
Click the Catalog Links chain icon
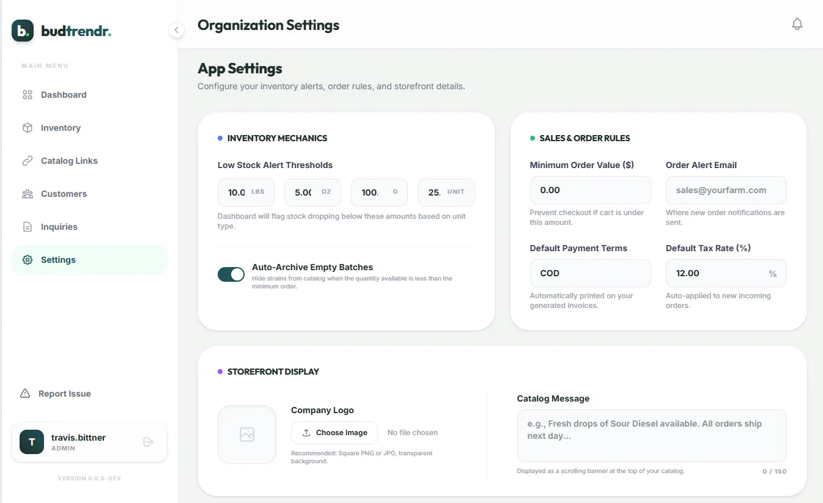pyautogui.click(x=28, y=161)
